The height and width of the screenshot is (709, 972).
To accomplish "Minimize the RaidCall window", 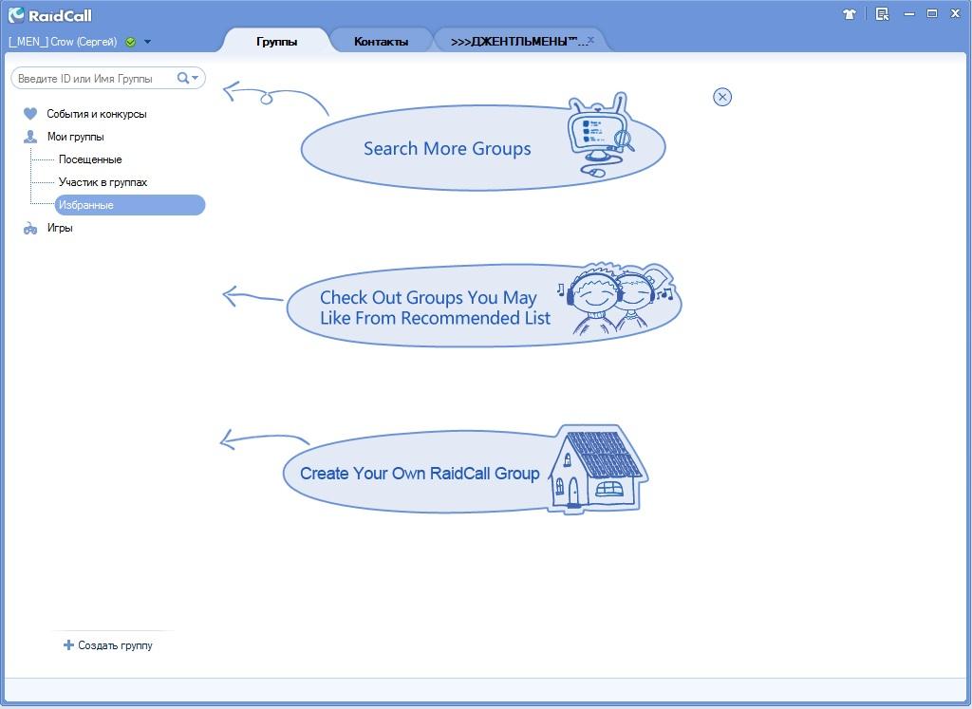I will coord(908,13).
